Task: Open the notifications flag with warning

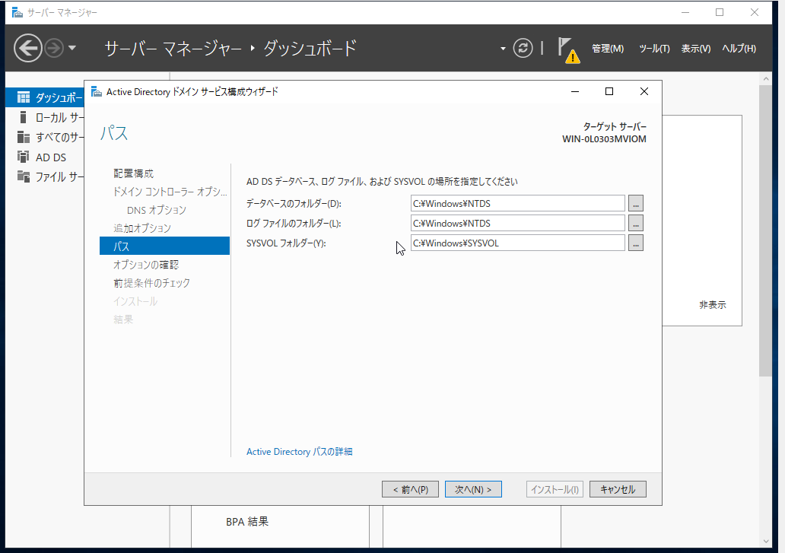Action: (x=568, y=50)
